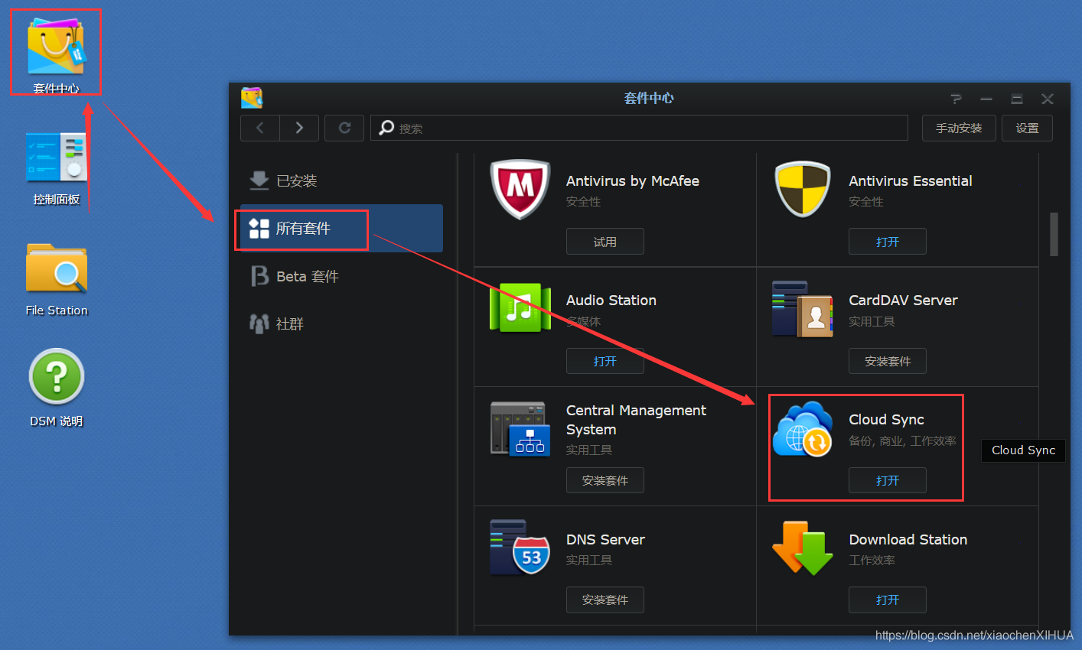Click 安装套件 for CardDAV Server
The height and width of the screenshot is (650, 1082).
click(887, 361)
